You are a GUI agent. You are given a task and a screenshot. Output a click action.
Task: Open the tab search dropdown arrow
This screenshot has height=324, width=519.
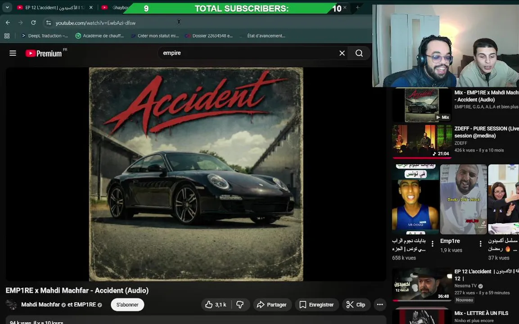point(7,7)
